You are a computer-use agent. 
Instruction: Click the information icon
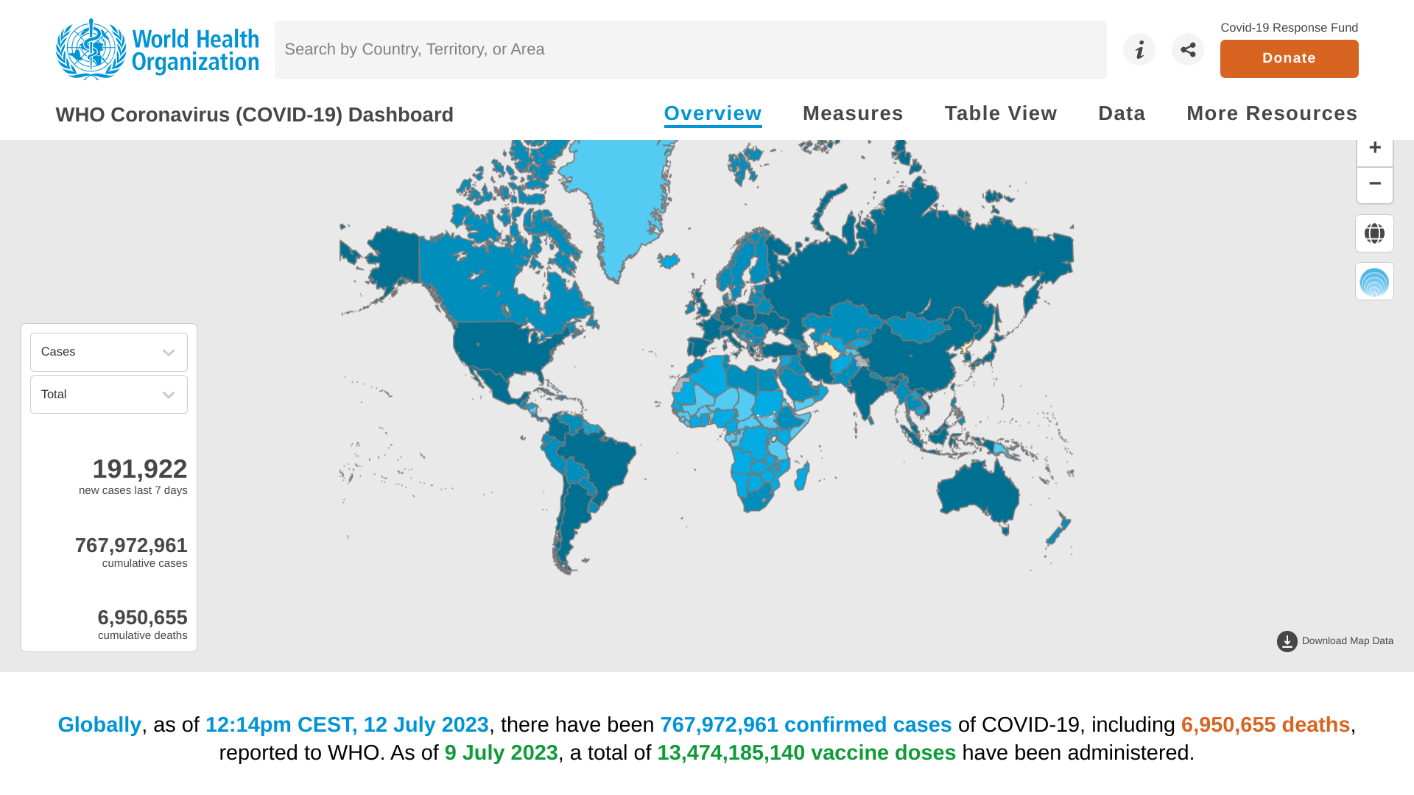(x=1139, y=49)
